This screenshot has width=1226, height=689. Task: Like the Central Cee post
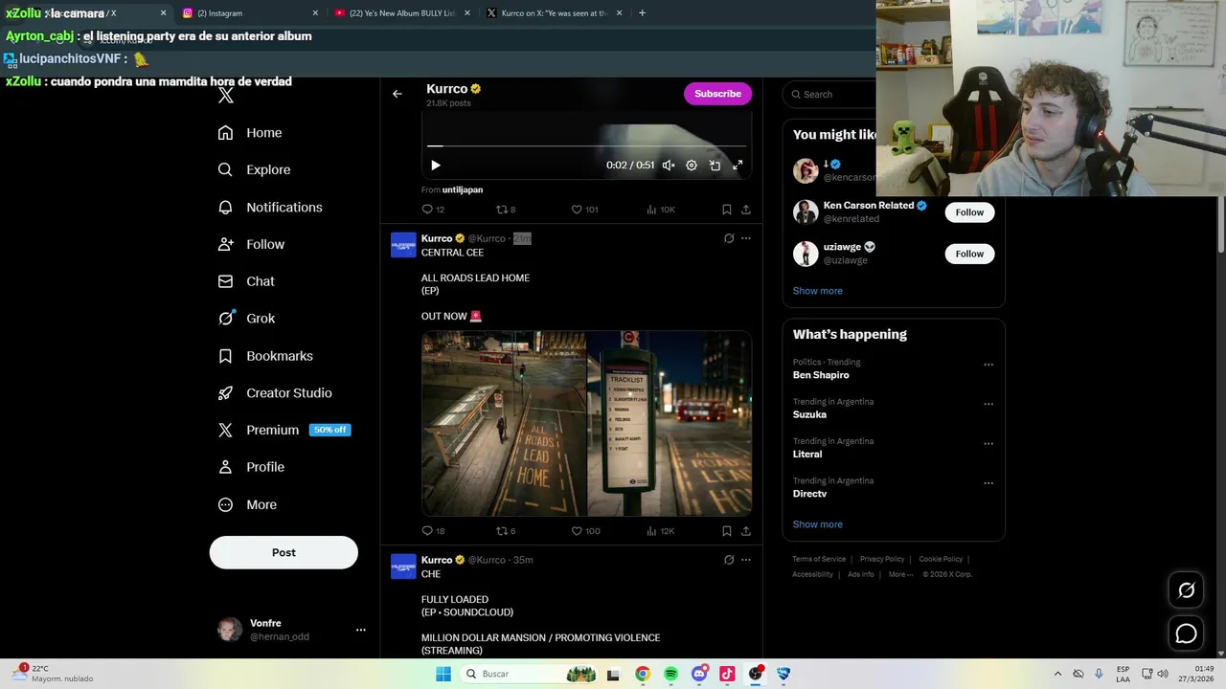584,531
